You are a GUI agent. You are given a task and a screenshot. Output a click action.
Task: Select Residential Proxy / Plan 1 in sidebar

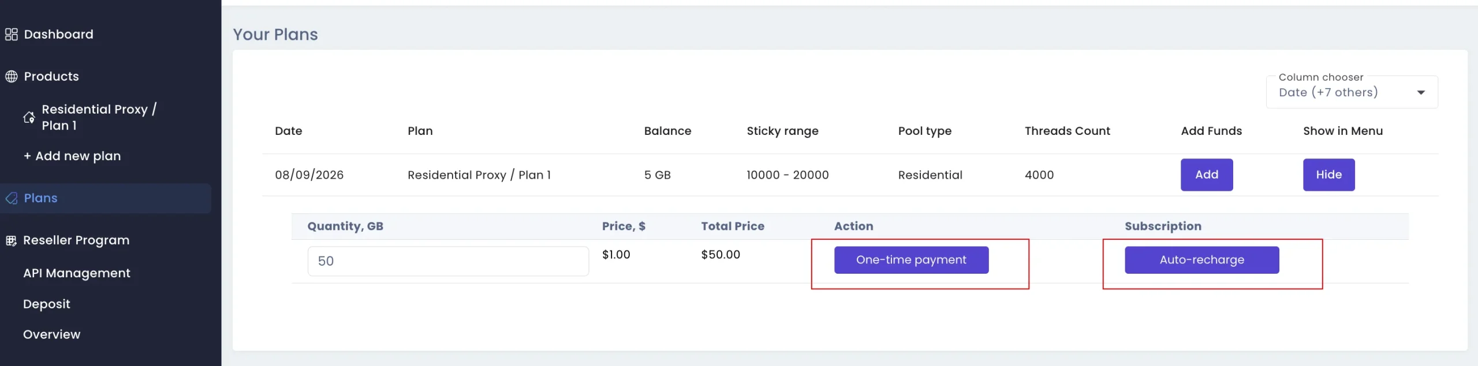(99, 118)
